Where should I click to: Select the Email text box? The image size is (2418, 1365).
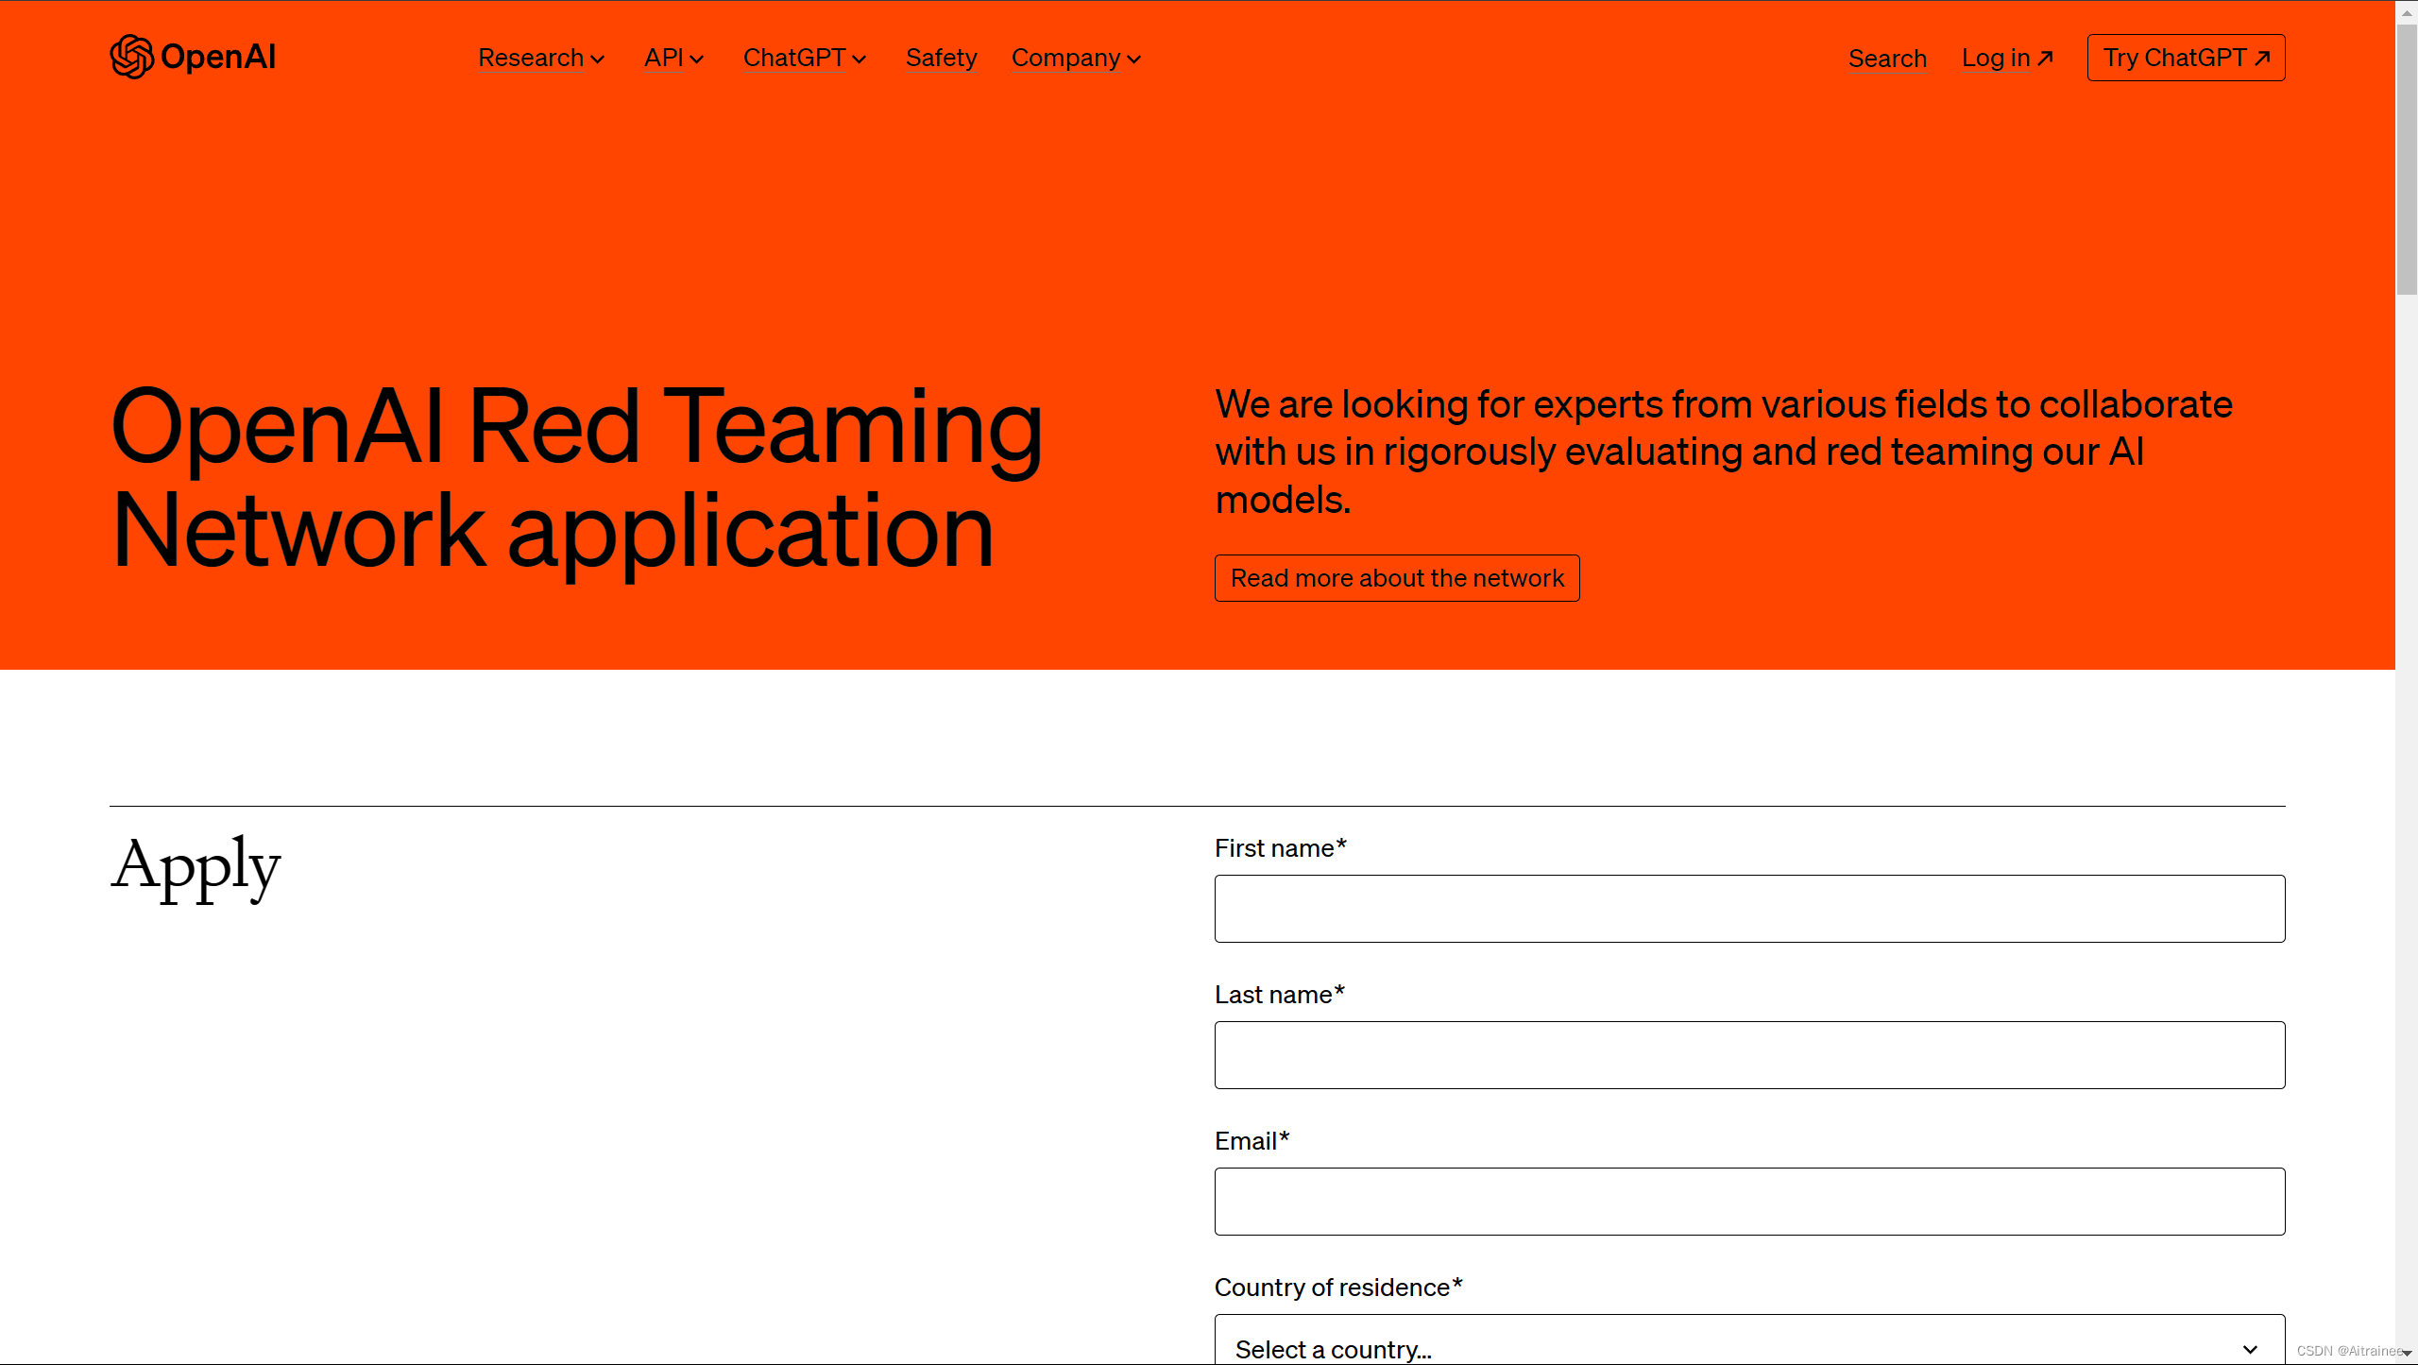click(1749, 1202)
